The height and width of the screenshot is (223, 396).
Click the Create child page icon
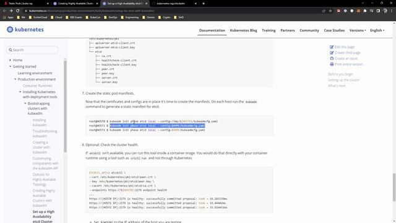[x=332, y=53]
